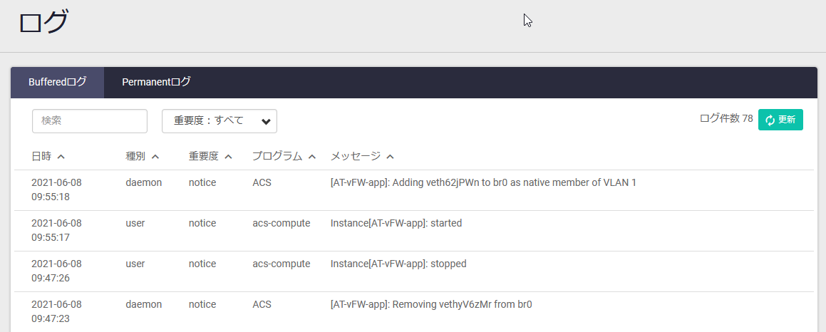Click the メッセージ column header label
Viewport: 826px width, 332px height.
[x=355, y=156]
